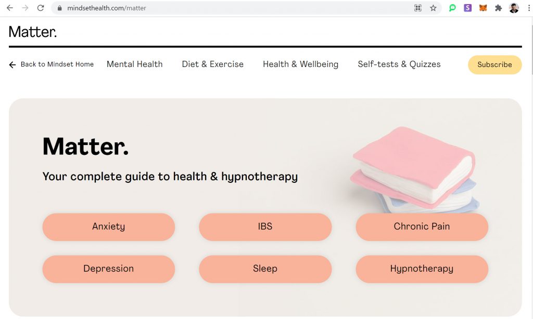Select the Anxiety topic button
This screenshot has height=319, width=533.
108,227
